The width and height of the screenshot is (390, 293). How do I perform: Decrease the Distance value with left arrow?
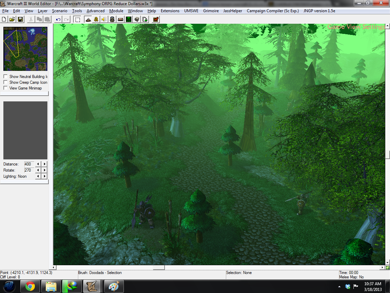click(x=38, y=164)
